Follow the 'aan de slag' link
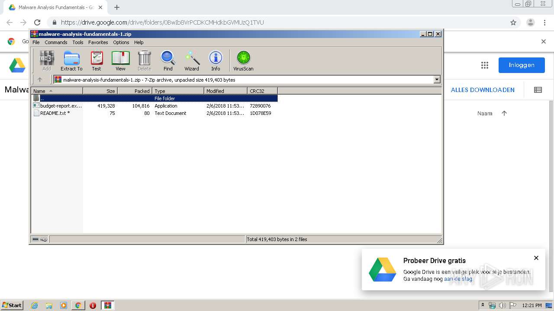 coord(458,279)
